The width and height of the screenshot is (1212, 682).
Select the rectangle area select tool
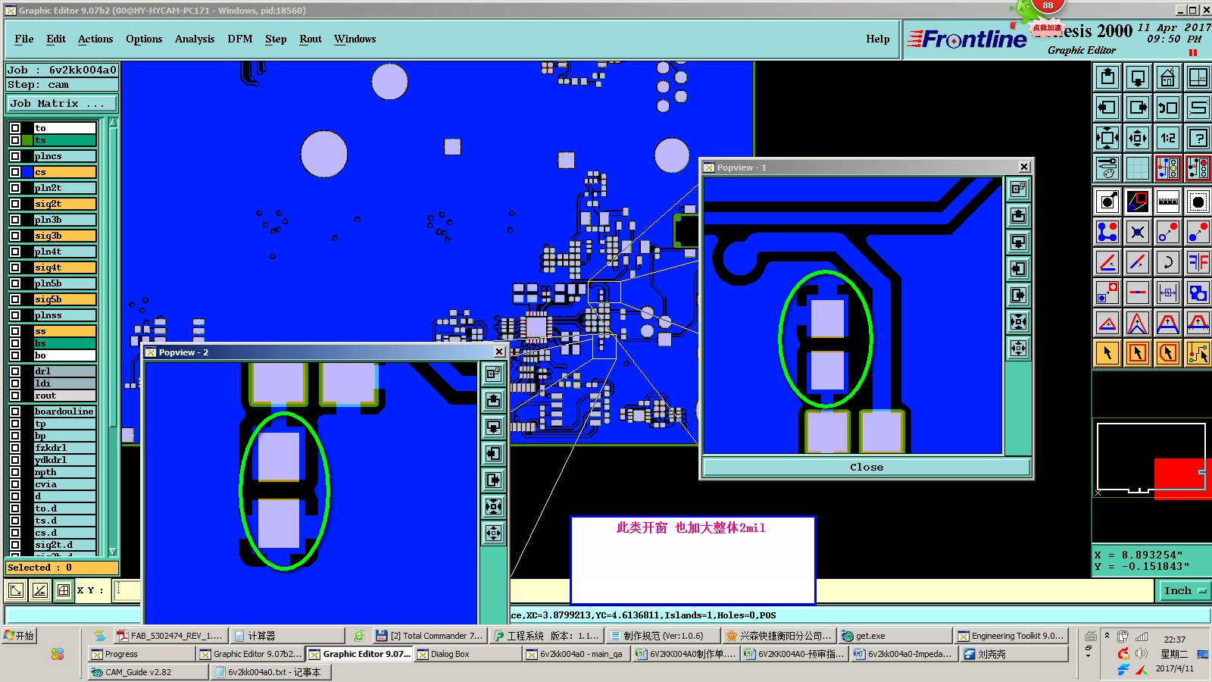tap(1138, 353)
